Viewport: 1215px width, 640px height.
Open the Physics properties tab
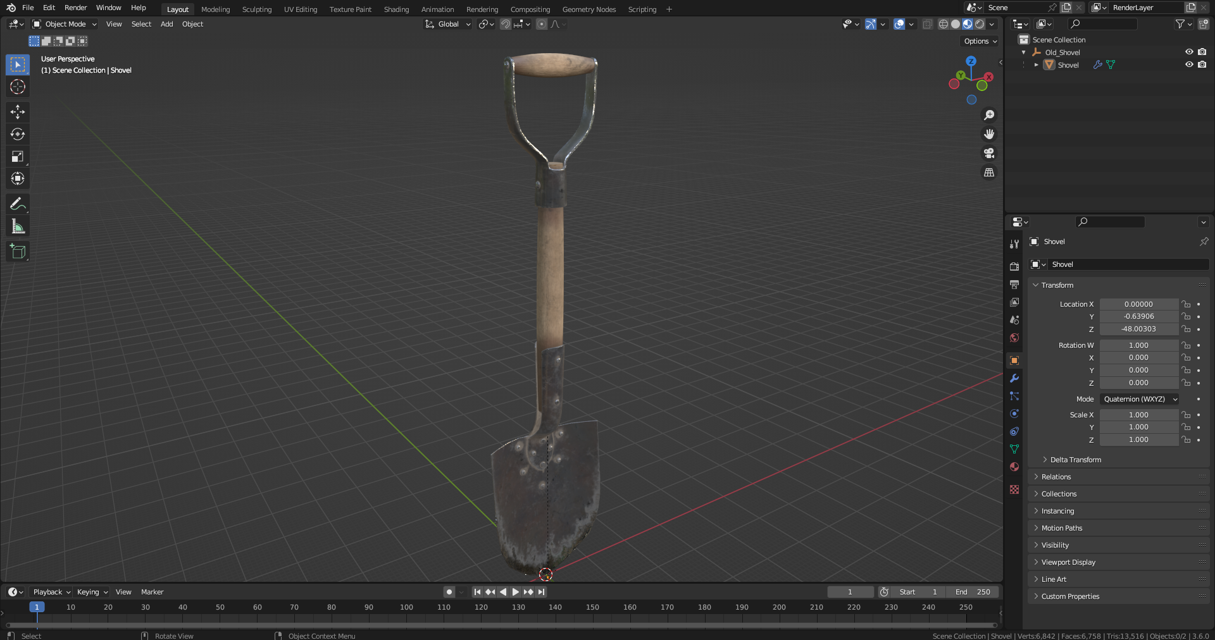coord(1014,414)
